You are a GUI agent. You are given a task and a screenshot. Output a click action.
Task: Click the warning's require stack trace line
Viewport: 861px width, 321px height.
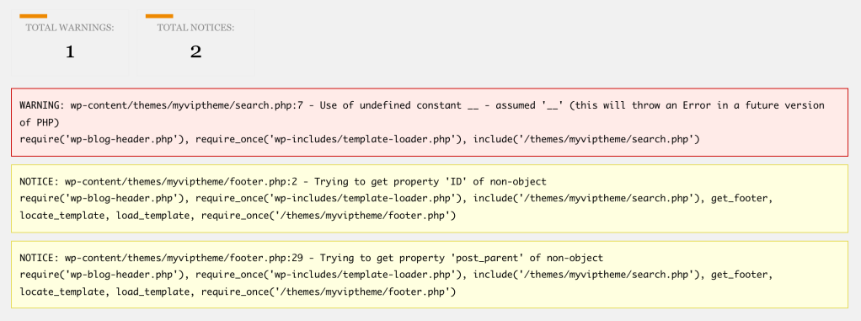[360, 139]
